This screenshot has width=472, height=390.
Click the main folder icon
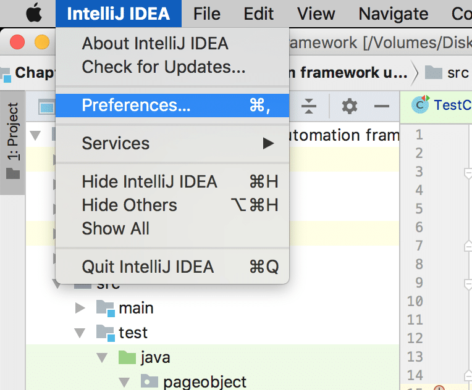click(106, 308)
